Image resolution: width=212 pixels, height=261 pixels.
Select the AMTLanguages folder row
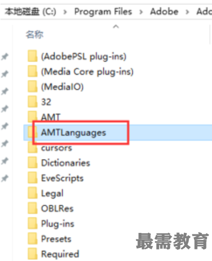118,133
